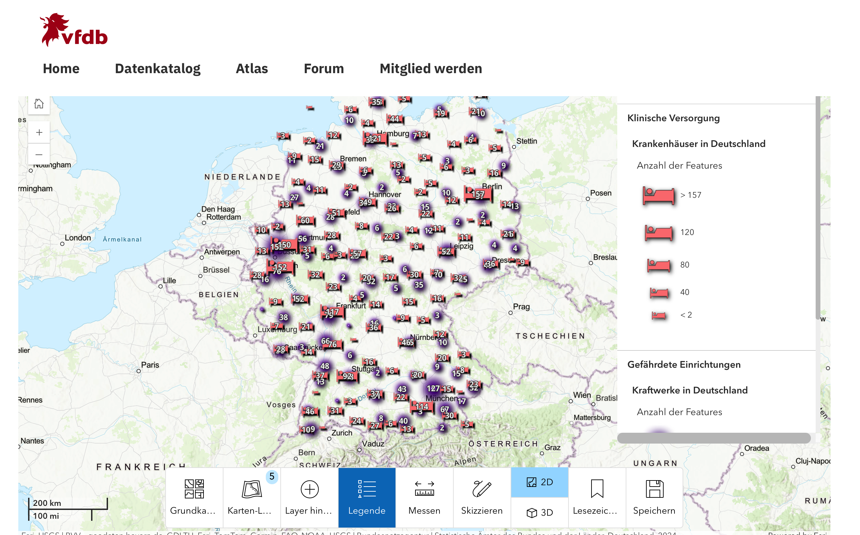
Task: Click the Layer hinzufügen plus icon
Action: tap(309, 489)
